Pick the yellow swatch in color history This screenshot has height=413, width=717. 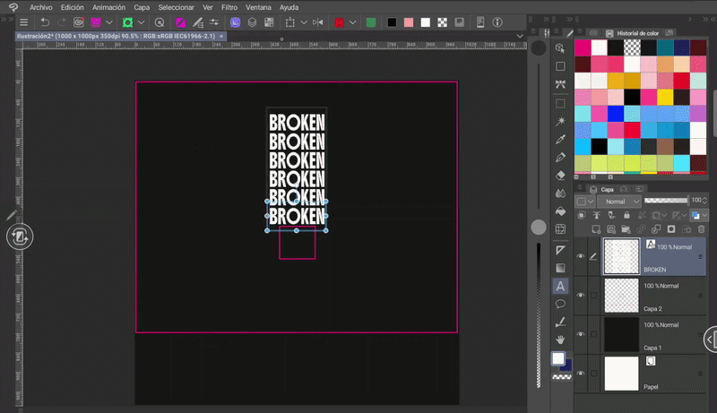click(666, 96)
